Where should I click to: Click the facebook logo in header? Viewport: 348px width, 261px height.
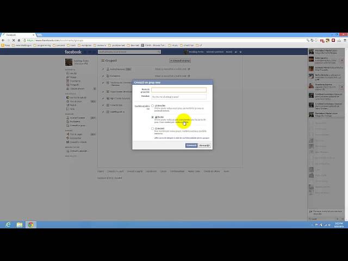coord(73,52)
